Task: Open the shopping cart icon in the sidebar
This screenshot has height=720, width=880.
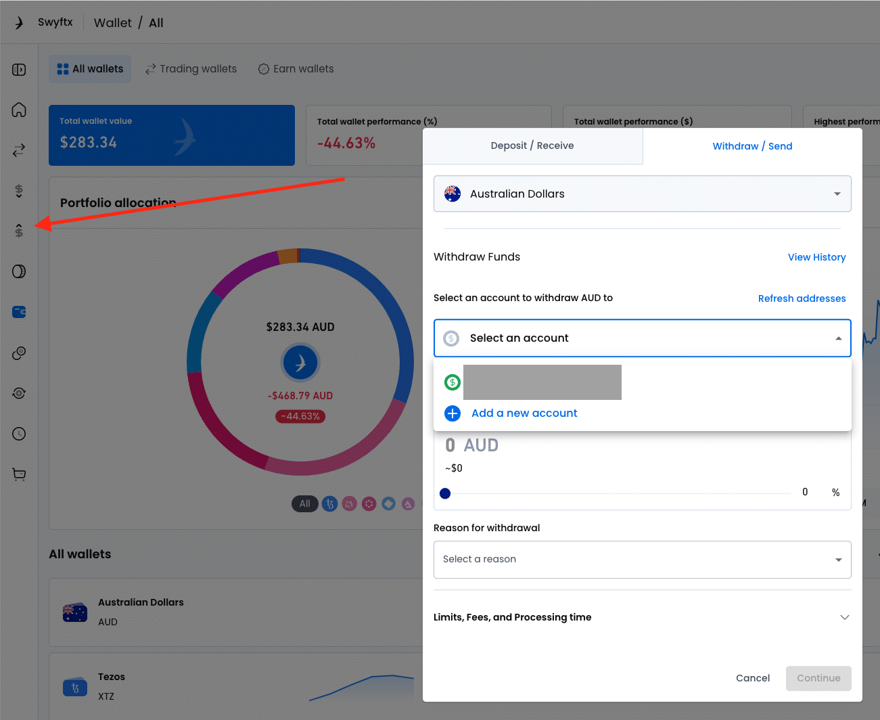Action: [19, 474]
